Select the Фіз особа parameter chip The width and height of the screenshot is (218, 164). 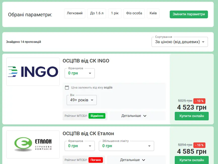pyautogui.click(x=134, y=13)
